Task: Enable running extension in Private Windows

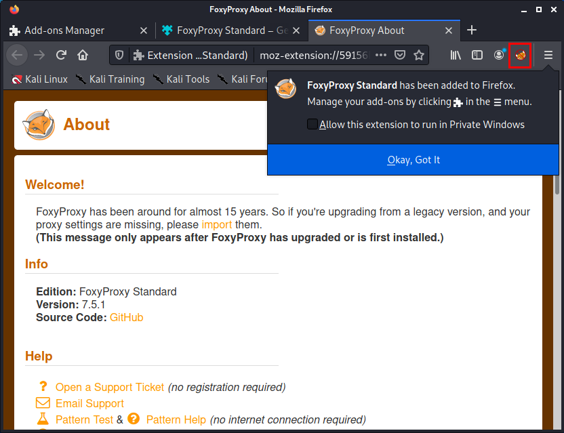Action: point(313,124)
